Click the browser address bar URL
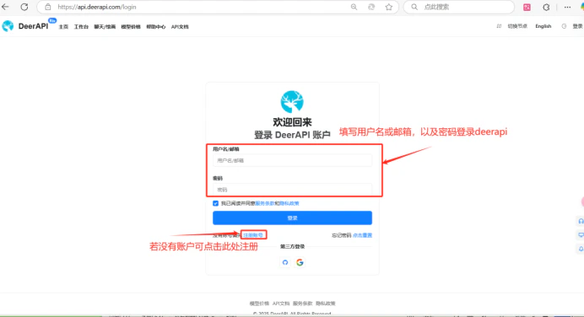Image resolution: width=584 pixels, height=317 pixels. coord(97,7)
